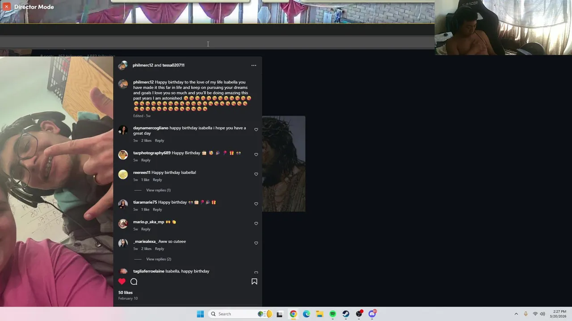This screenshot has height=321, width=572.
Task: Like the post with the red heart icon
Action: [122, 281]
